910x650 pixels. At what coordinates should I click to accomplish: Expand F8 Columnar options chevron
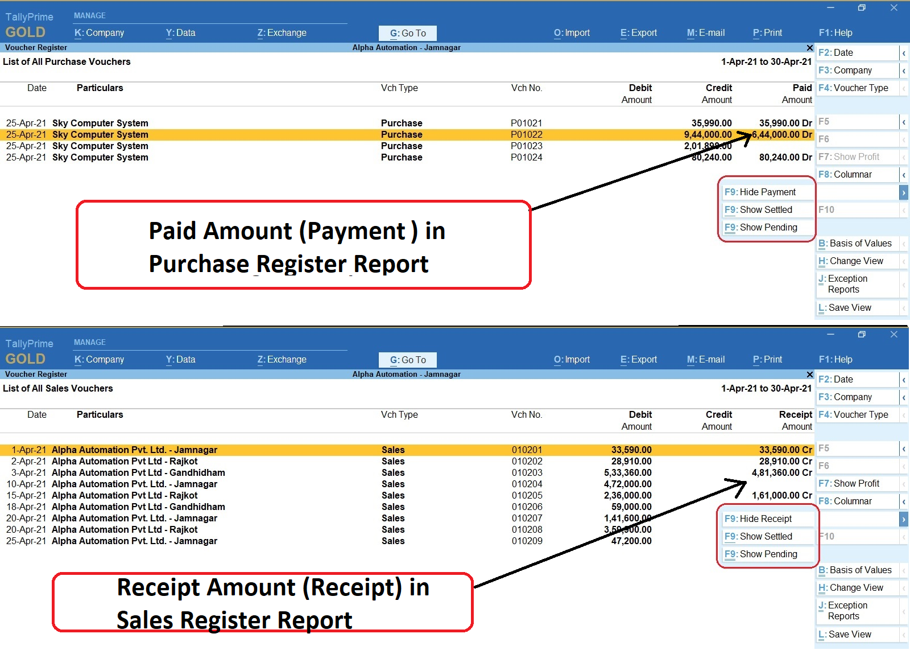[x=903, y=174]
